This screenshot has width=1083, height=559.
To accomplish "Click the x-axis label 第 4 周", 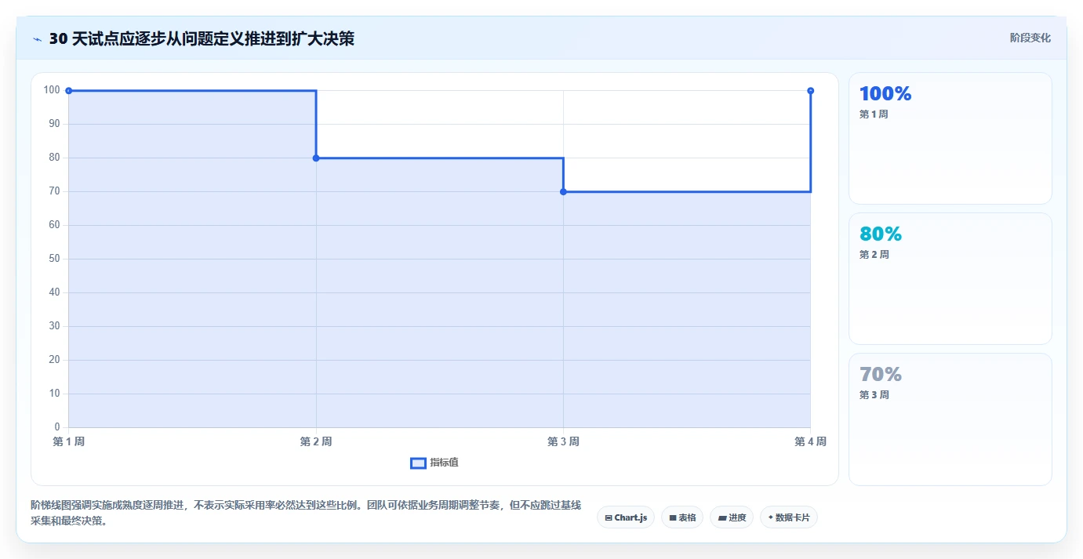I will point(810,442).
